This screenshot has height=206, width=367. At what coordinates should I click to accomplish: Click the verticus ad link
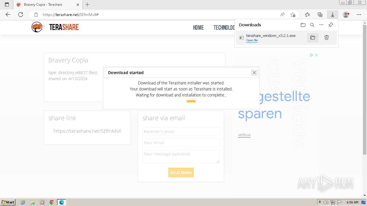[244, 135]
